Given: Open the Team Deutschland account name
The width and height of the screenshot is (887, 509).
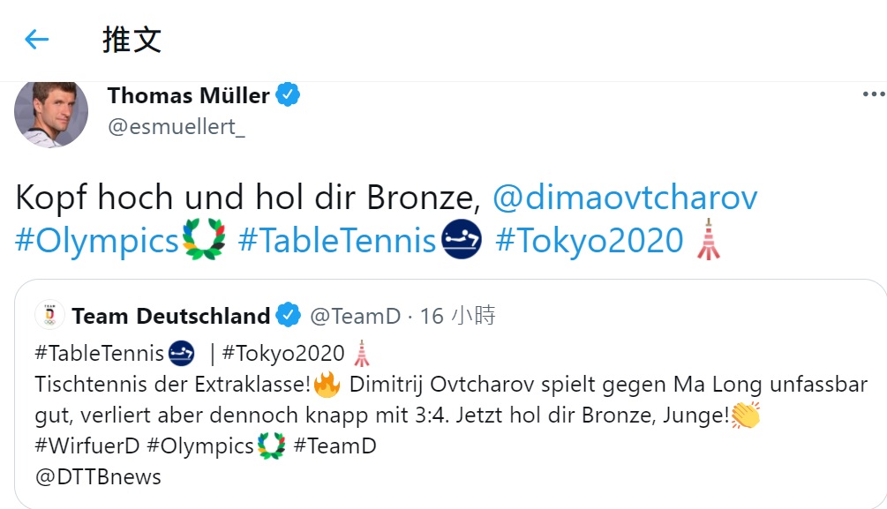Looking at the screenshot, I should 171,316.
